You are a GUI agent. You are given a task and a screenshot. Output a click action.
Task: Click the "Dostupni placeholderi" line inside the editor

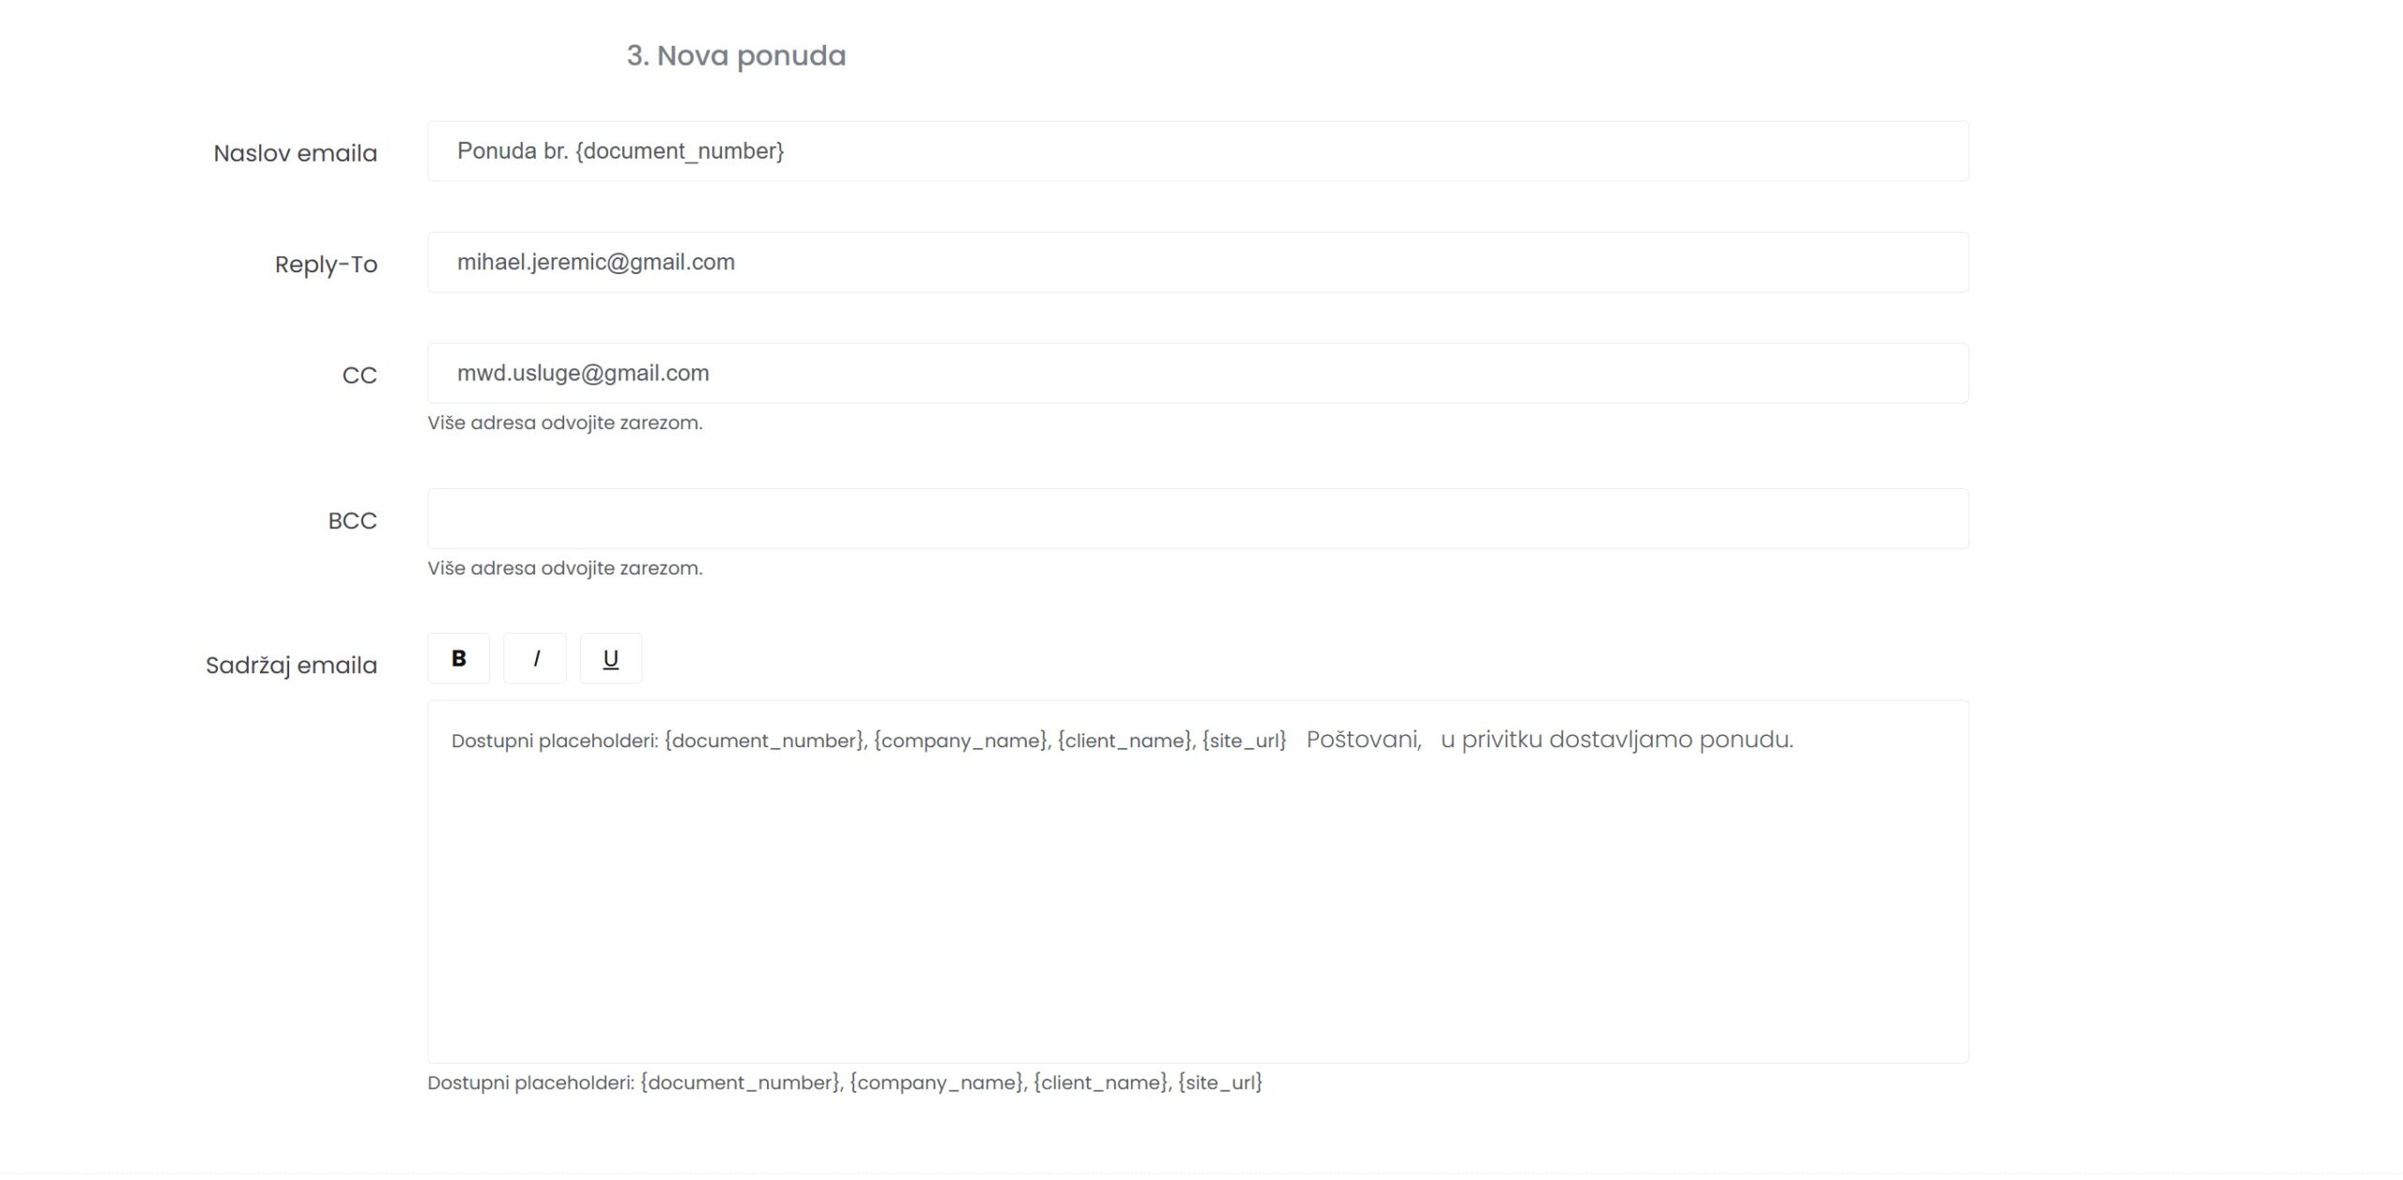[868, 741]
